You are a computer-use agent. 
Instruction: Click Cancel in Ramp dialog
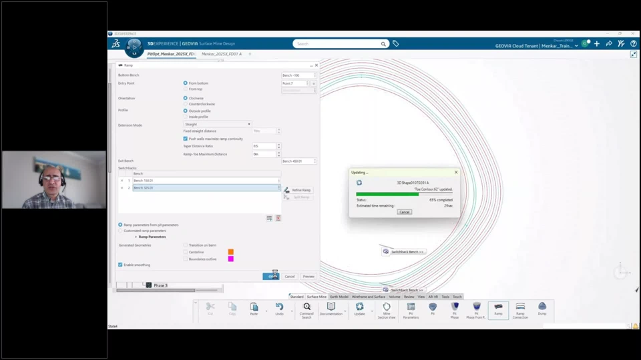point(289,277)
